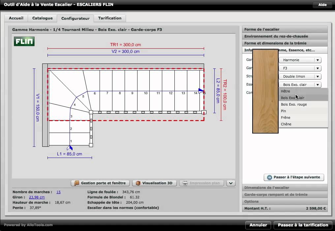Click the door icon on Gestion porte button
This screenshot has height=231, width=335.
(x=77, y=183)
